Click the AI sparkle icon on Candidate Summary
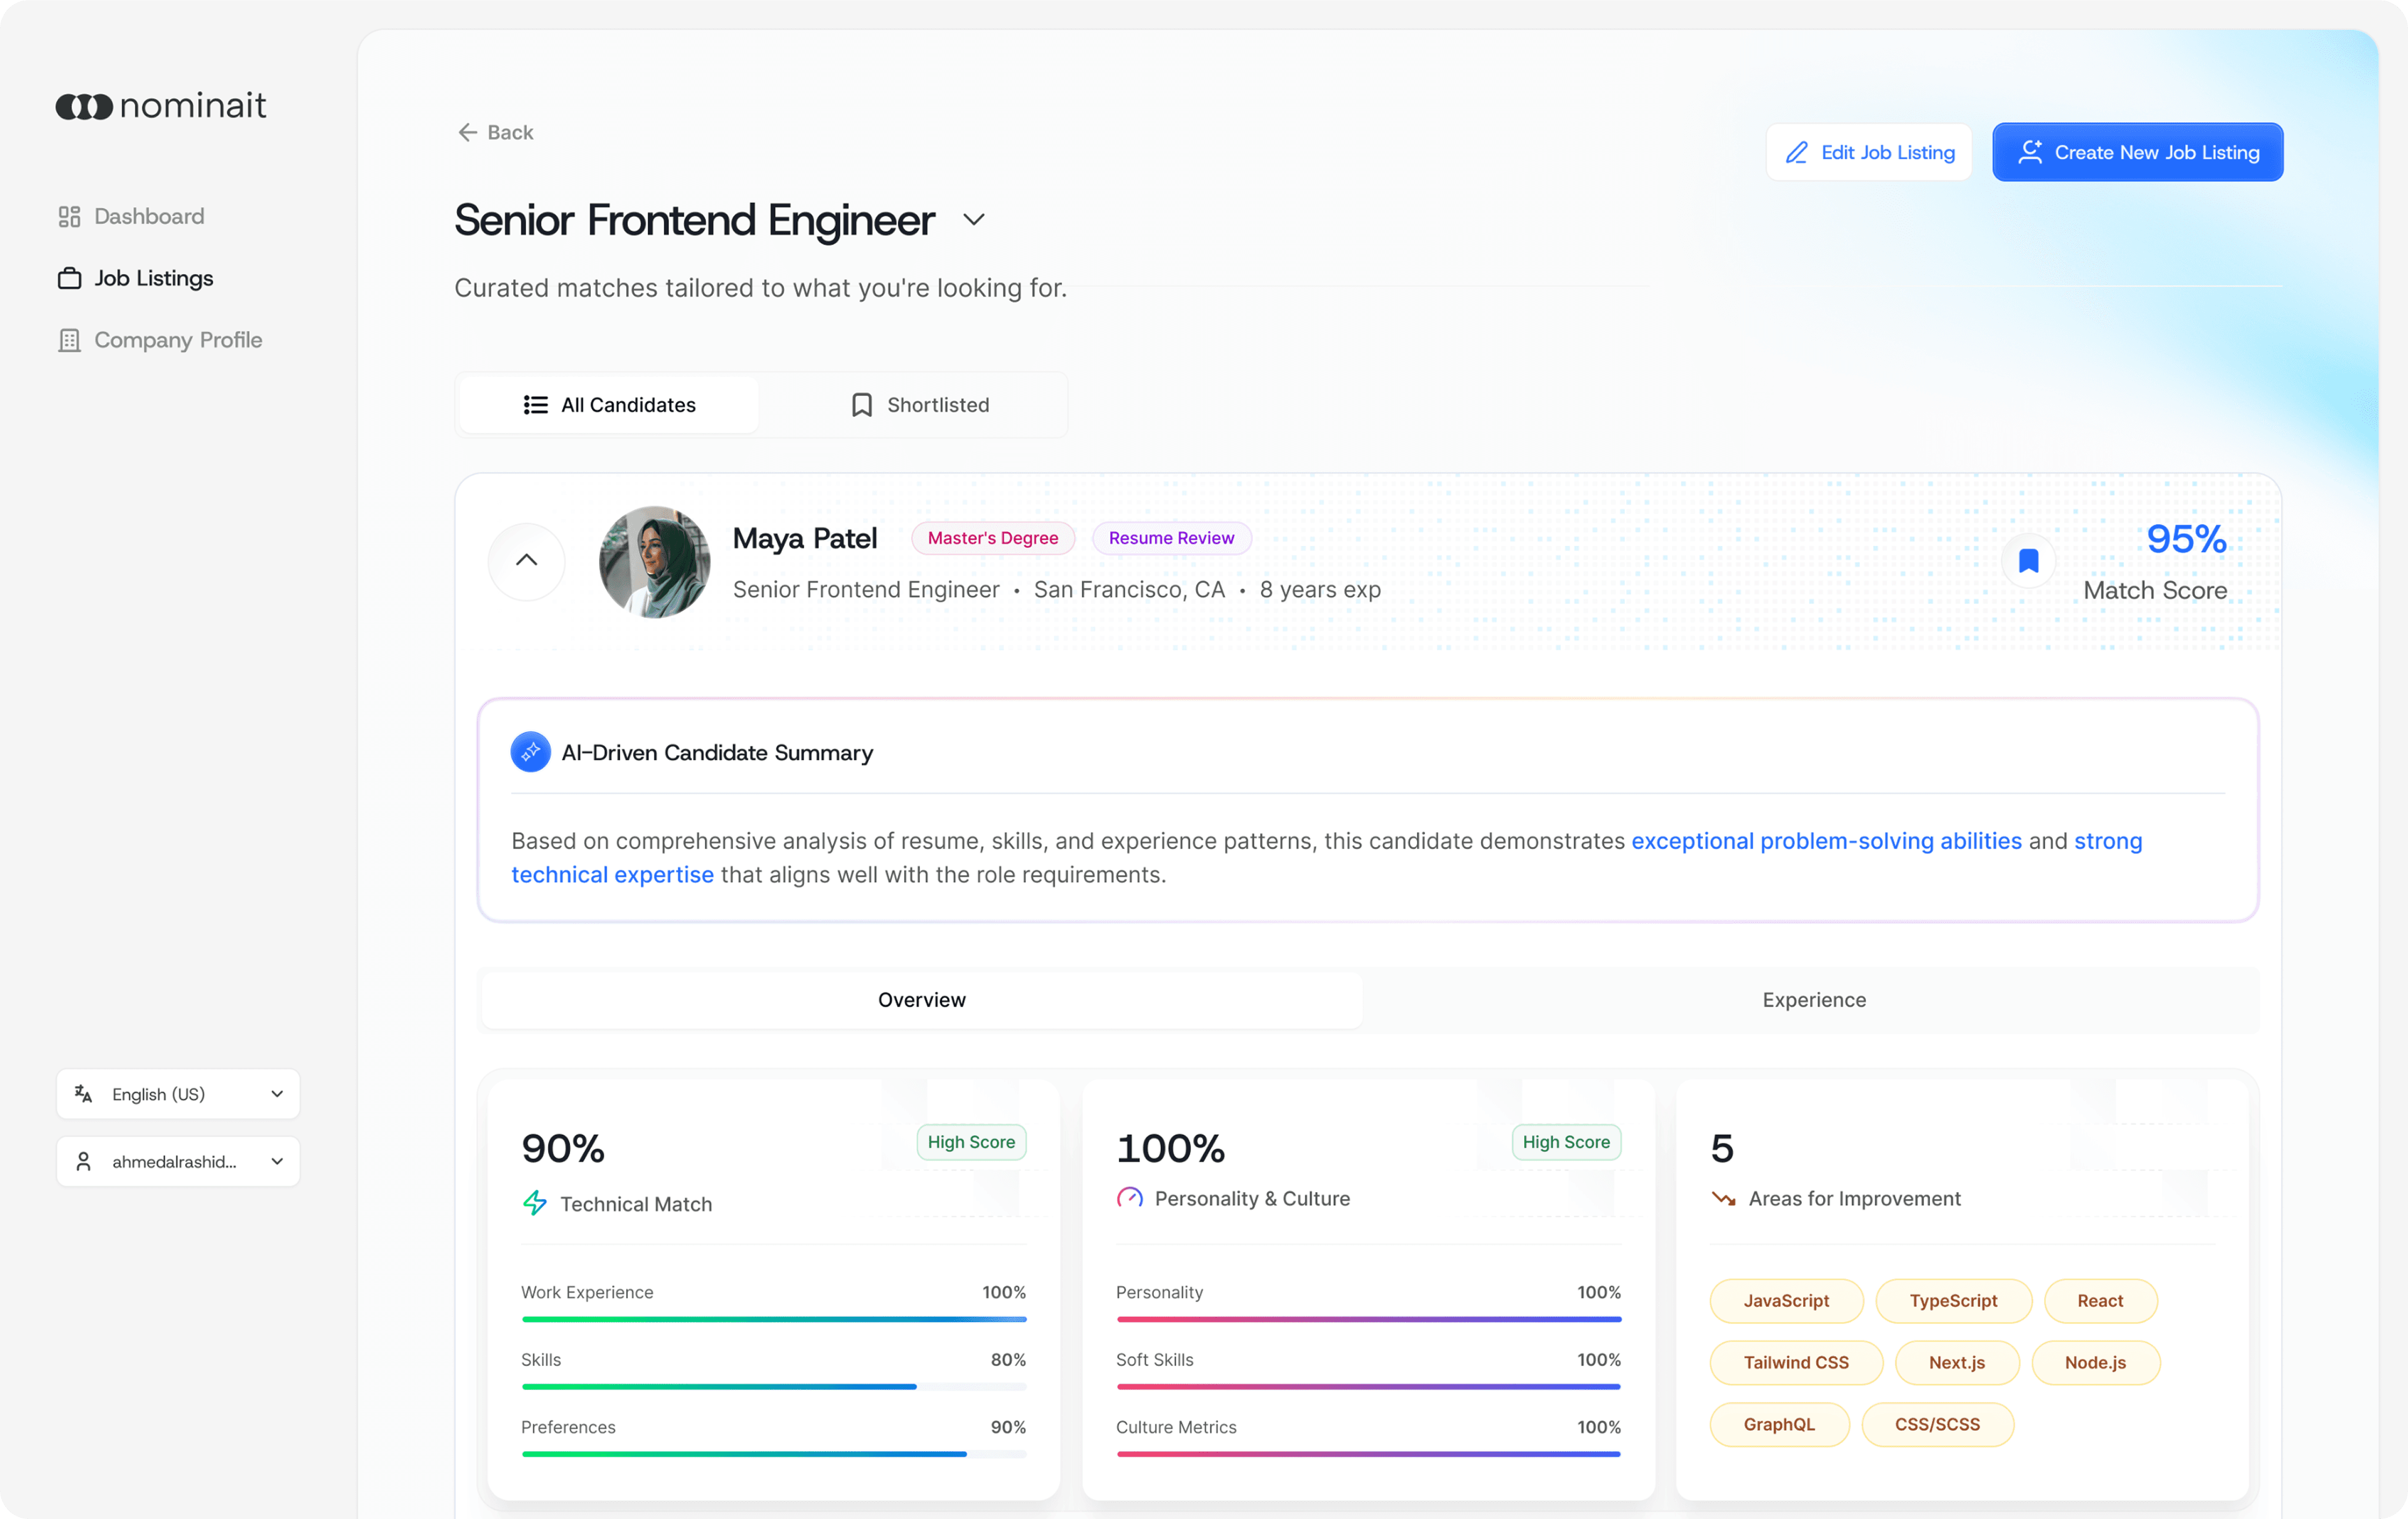Viewport: 2408px width, 1519px height. [x=530, y=752]
